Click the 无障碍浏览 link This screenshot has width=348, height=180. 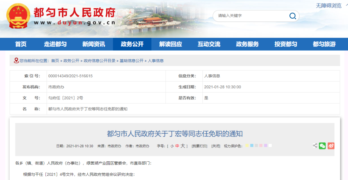click(329, 6)
